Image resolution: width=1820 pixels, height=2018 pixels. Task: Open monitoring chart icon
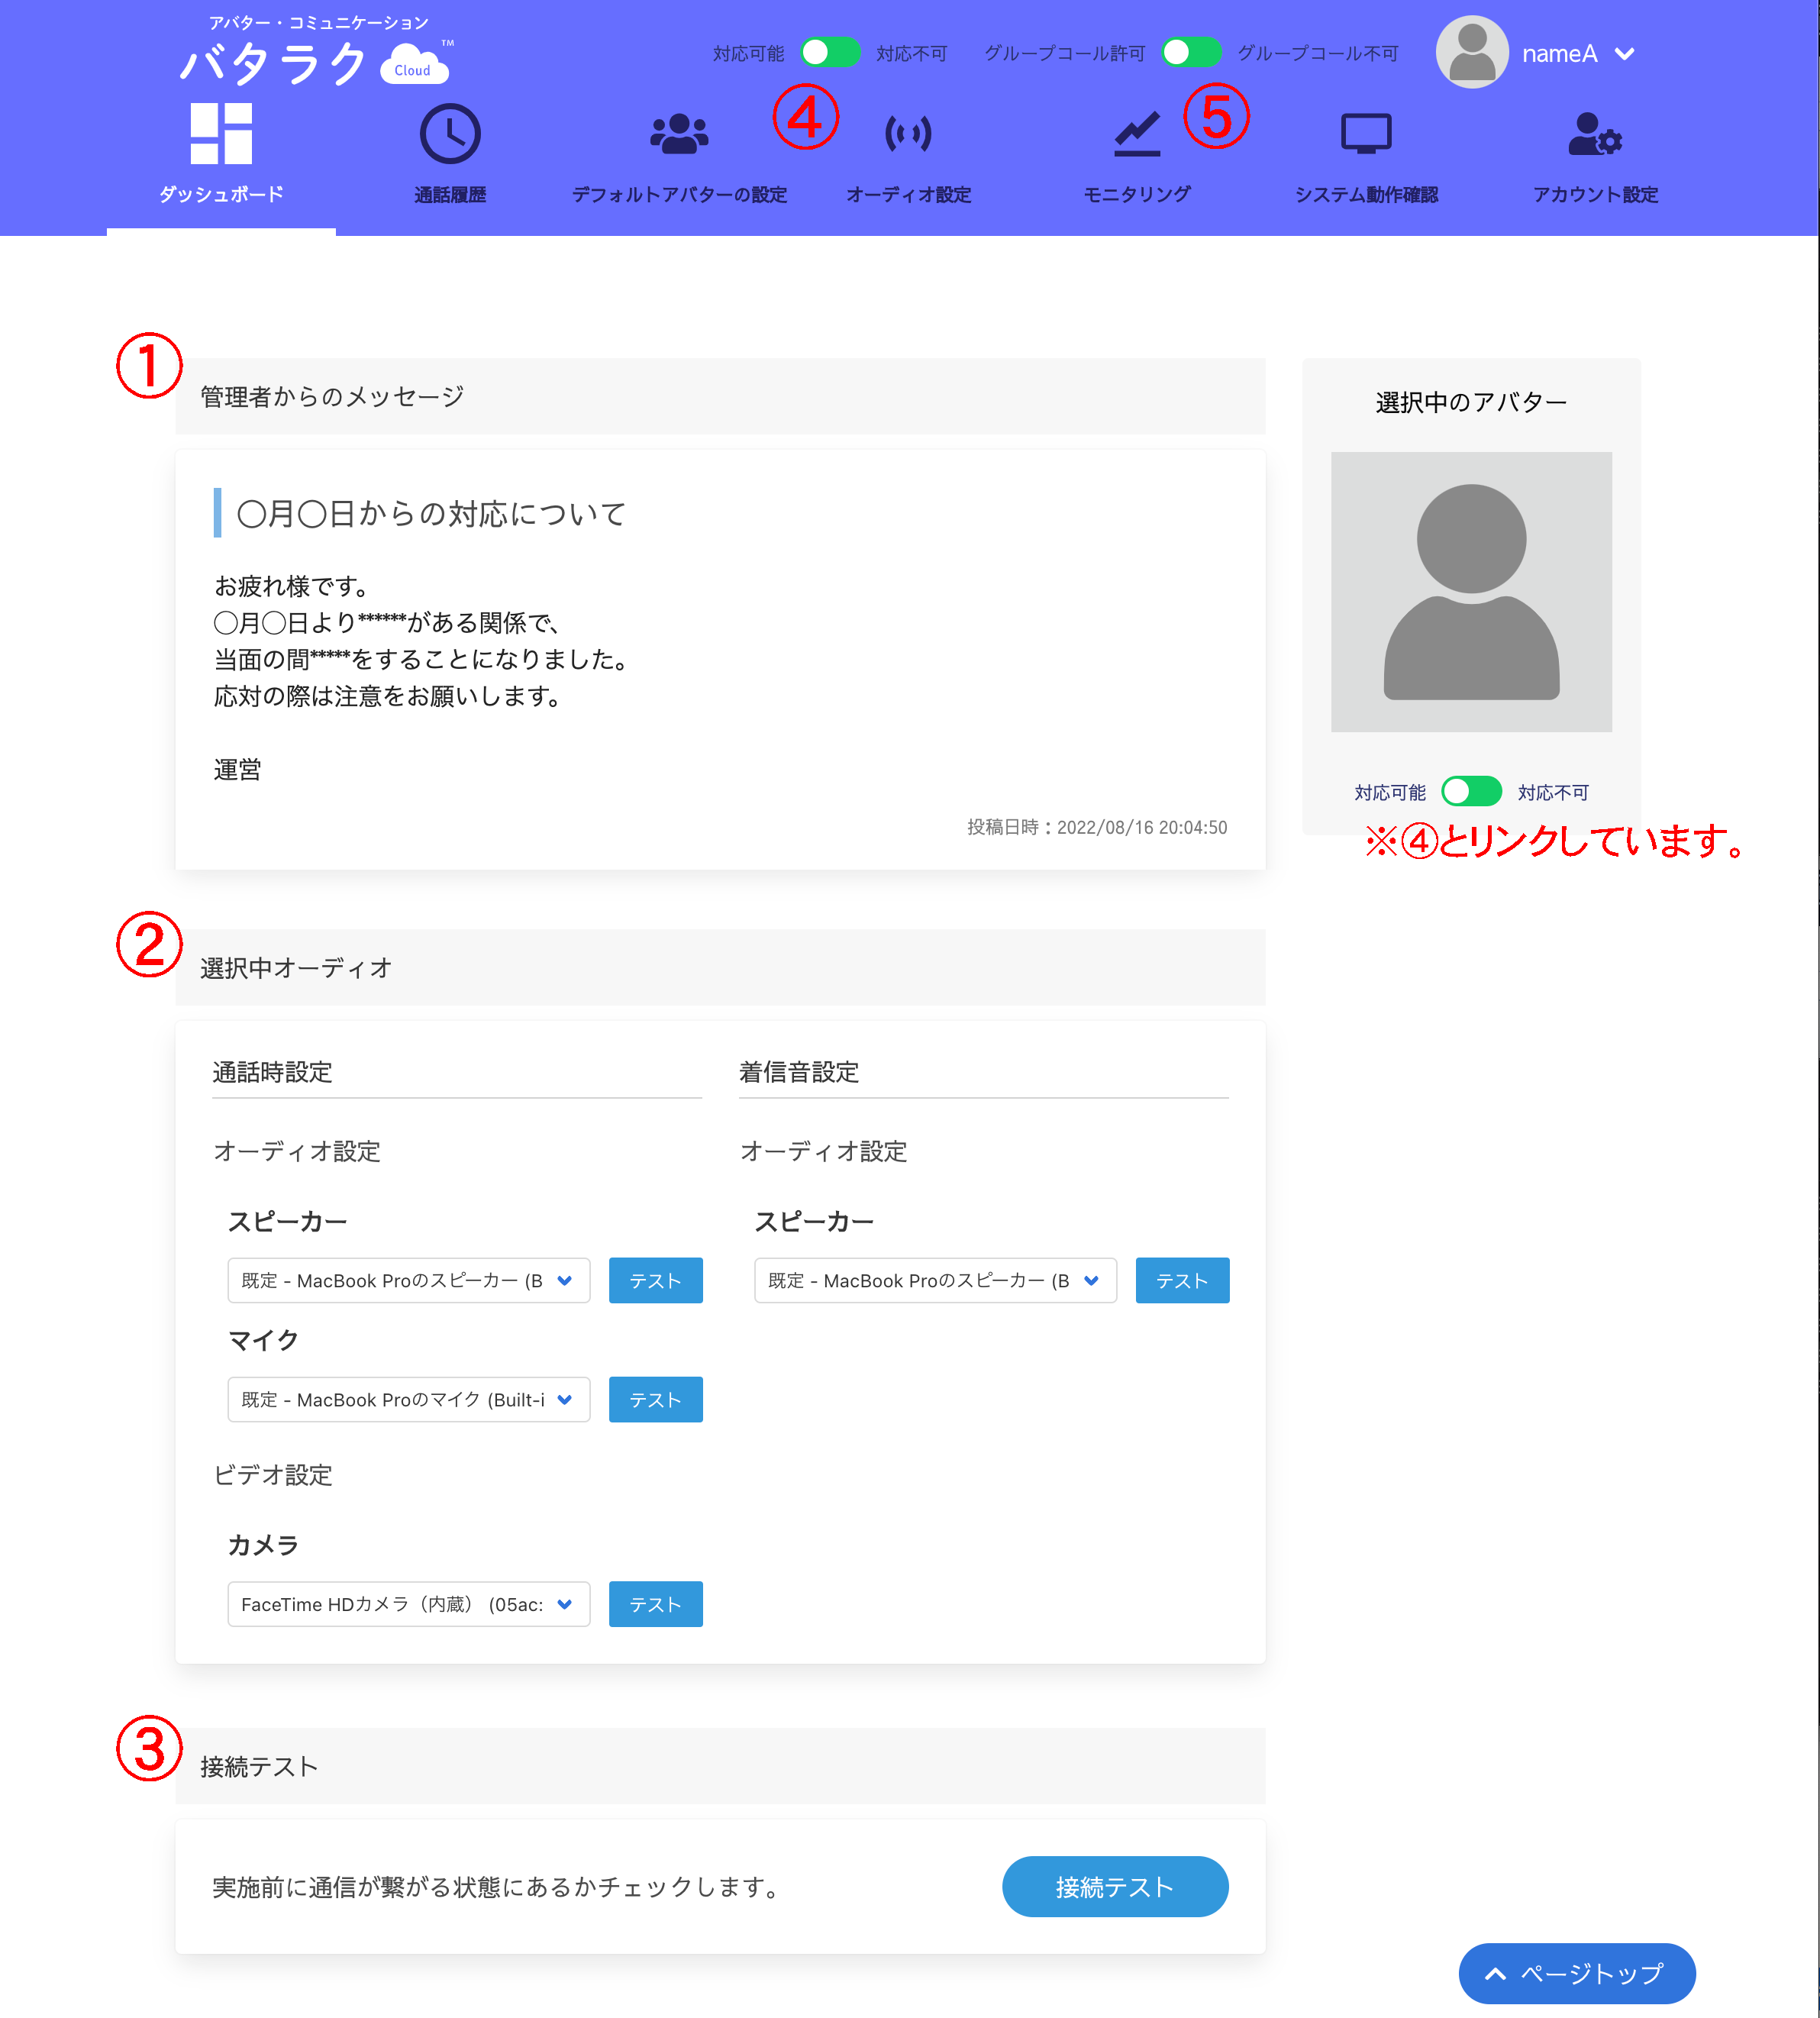1137,133
